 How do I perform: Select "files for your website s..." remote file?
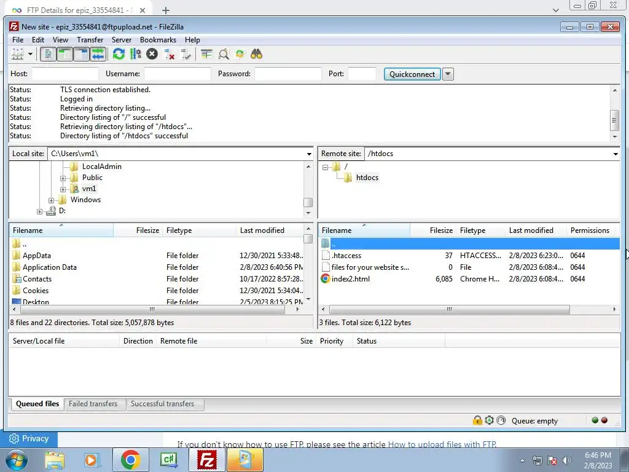[x=370, y=267]
